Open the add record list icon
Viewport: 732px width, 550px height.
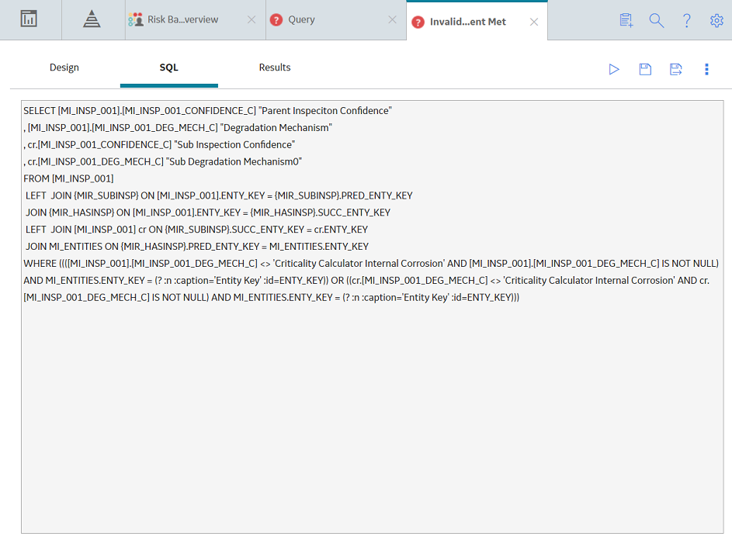[626, 20]
